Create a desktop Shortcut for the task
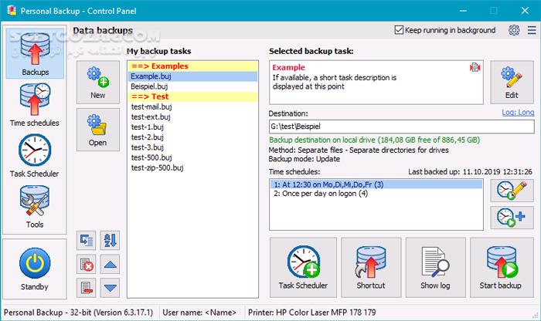 [371, 267]
